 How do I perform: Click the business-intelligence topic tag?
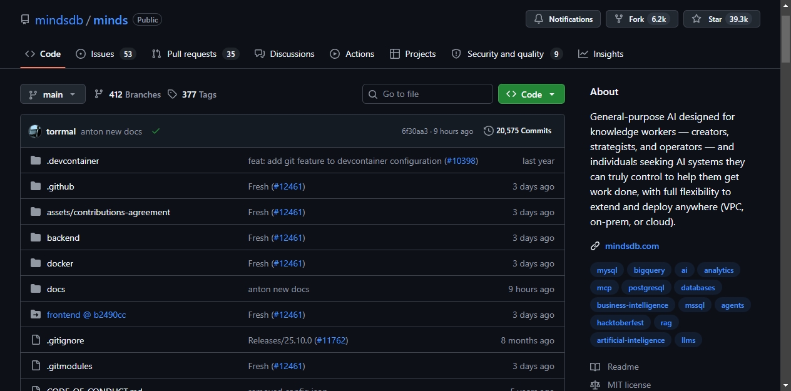coord(632,305)
